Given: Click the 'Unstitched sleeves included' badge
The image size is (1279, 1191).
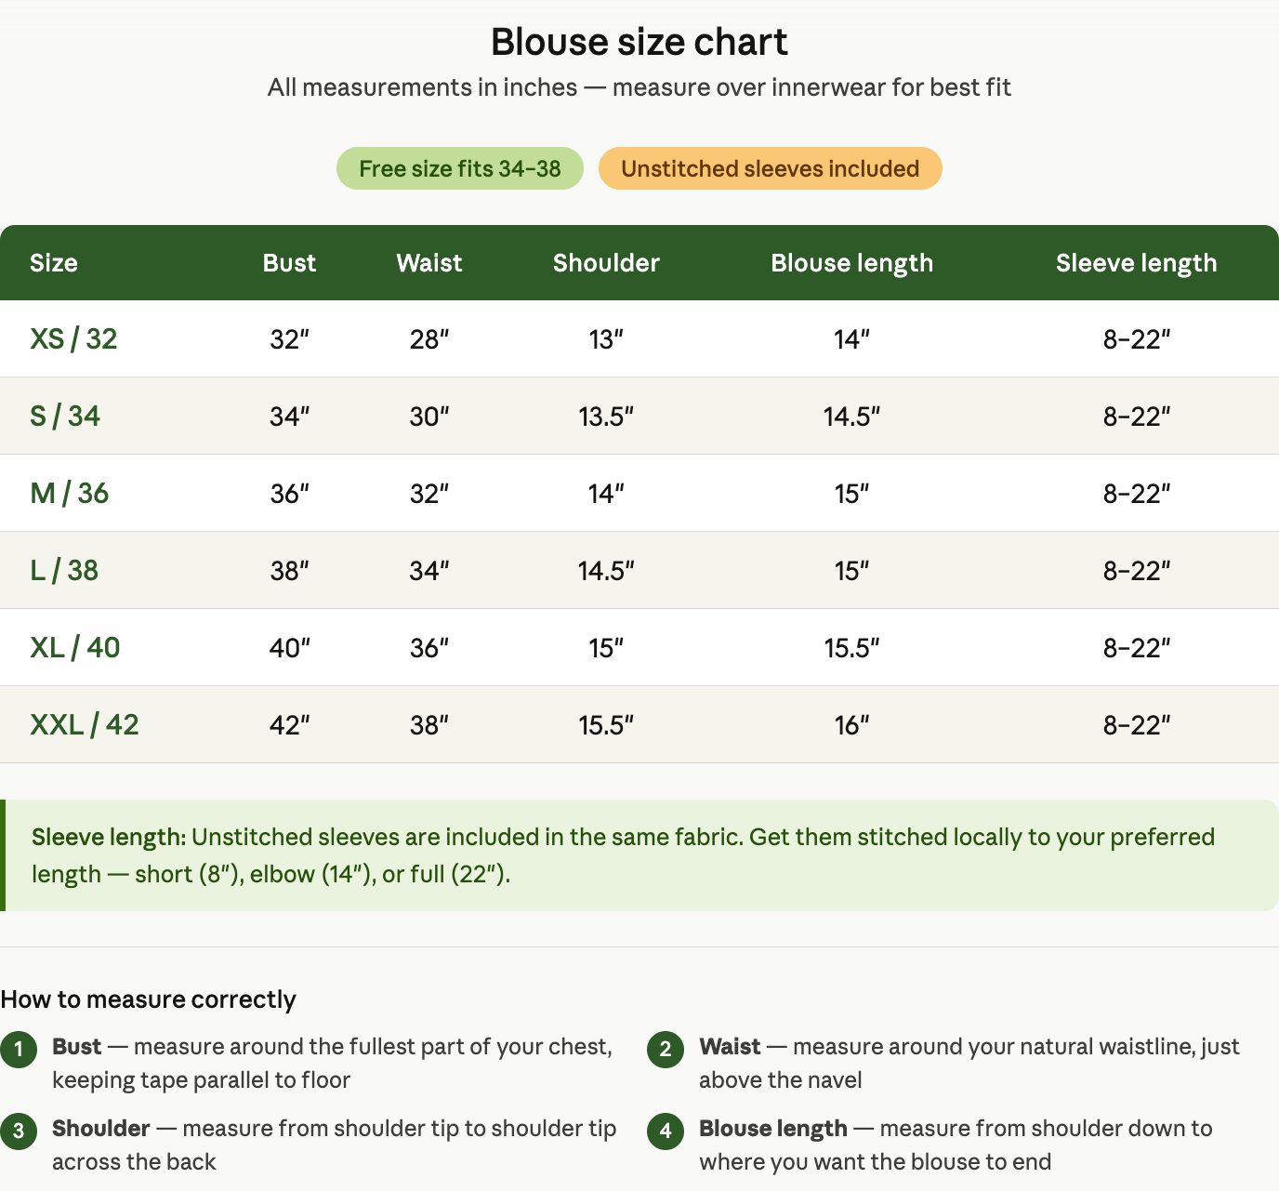Looking at the screenshot, I should point(771,168).
